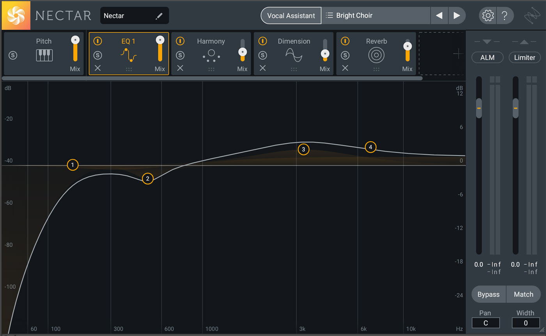Viewport: 546px width, 336px height.
Task: Toggle Dimension module power
Action: (263, 41)
